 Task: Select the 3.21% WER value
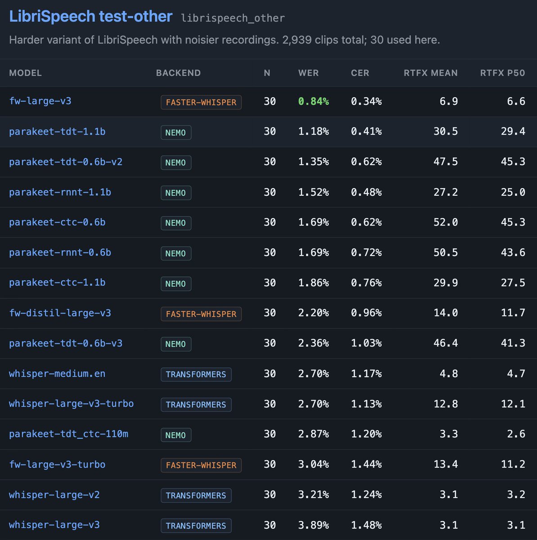tap(313, 495)
